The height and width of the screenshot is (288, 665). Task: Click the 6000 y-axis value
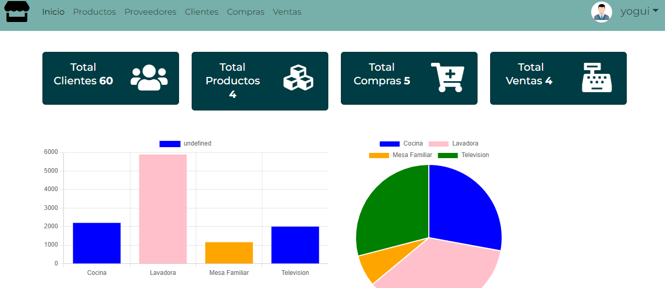[x=51, y=152]
